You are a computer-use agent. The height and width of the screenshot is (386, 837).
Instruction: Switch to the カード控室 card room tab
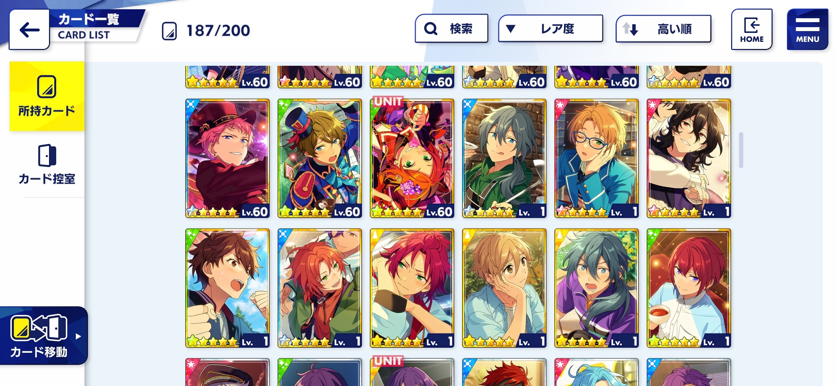tap(47, 164)
